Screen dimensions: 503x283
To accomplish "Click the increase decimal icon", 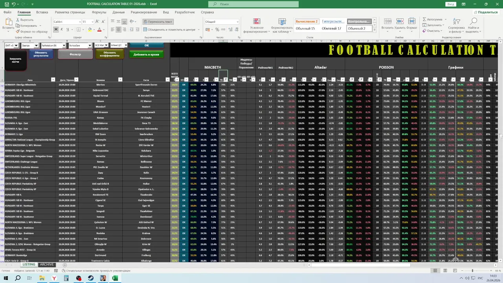I will 230,29.
